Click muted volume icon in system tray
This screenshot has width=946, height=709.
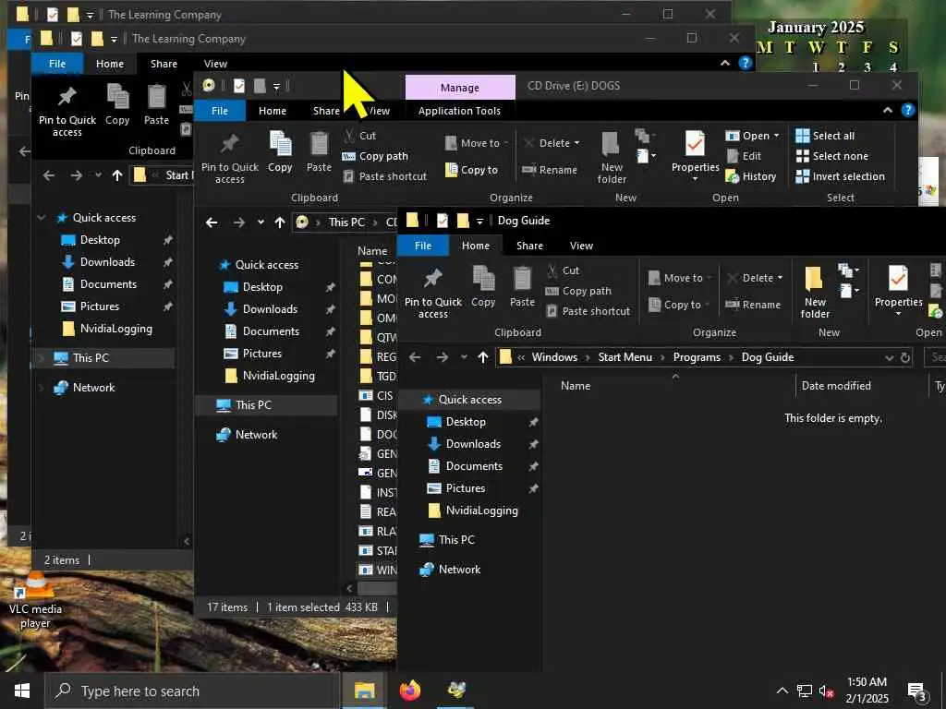[x=826, y=691]
